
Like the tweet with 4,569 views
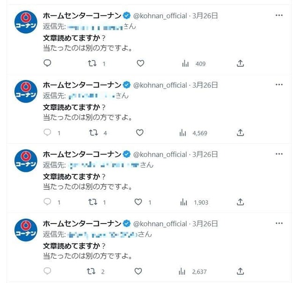tap(140, 133)
